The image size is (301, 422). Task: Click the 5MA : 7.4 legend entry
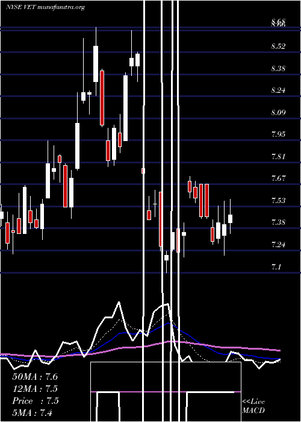point(33,412)
